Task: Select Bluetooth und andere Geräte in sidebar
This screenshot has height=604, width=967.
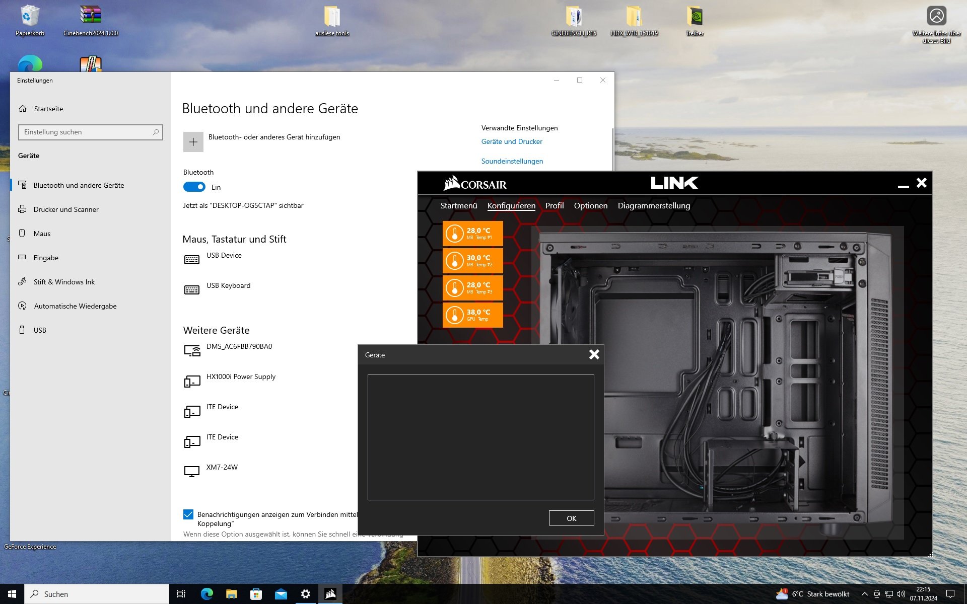Action: click(x=91, y=185)
